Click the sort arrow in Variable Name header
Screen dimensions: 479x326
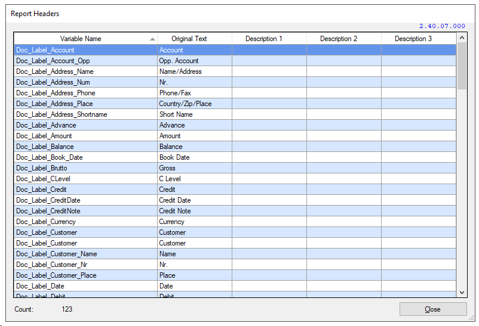(152, 39)
